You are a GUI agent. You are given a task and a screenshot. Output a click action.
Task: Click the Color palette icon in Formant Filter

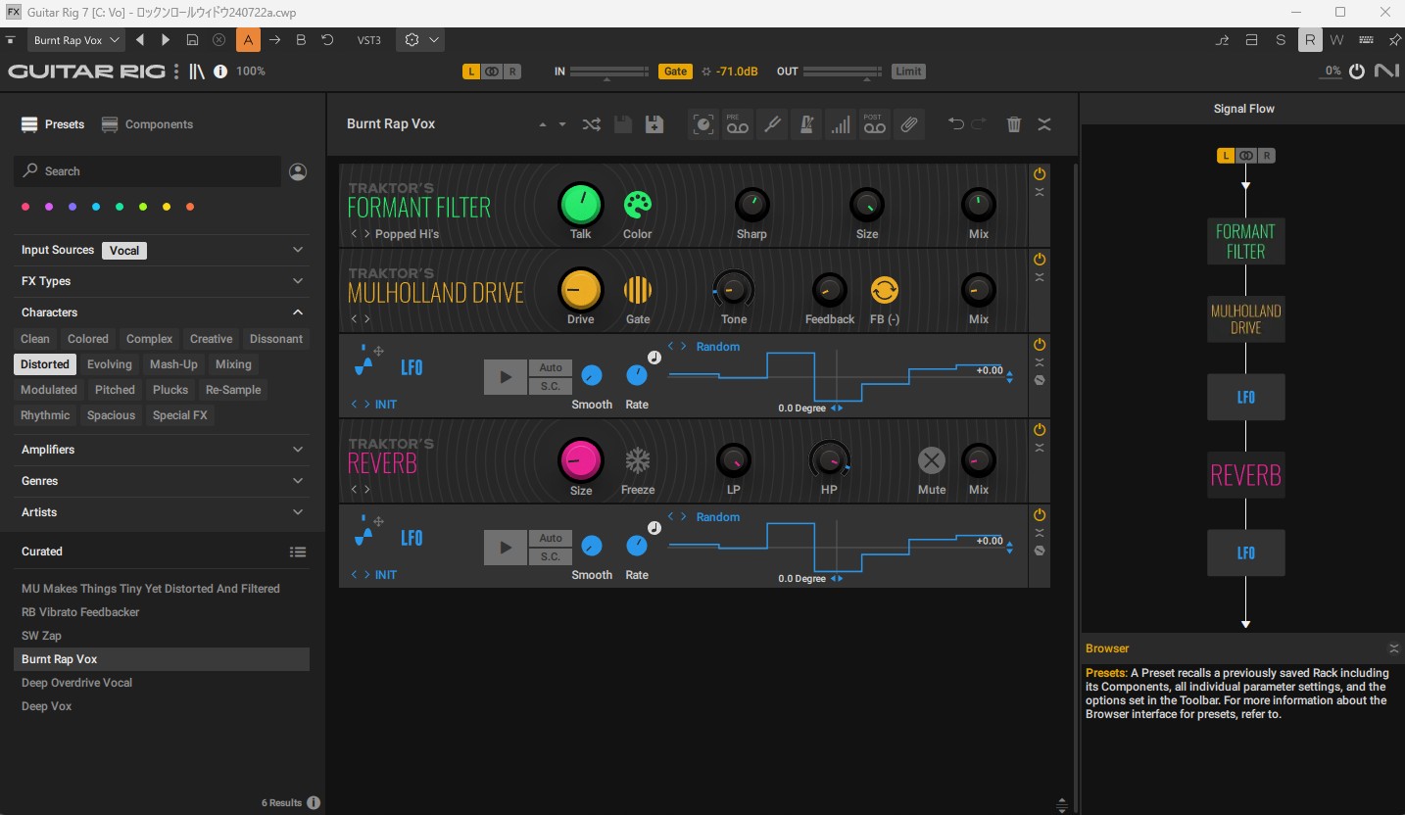coord(638,206)
